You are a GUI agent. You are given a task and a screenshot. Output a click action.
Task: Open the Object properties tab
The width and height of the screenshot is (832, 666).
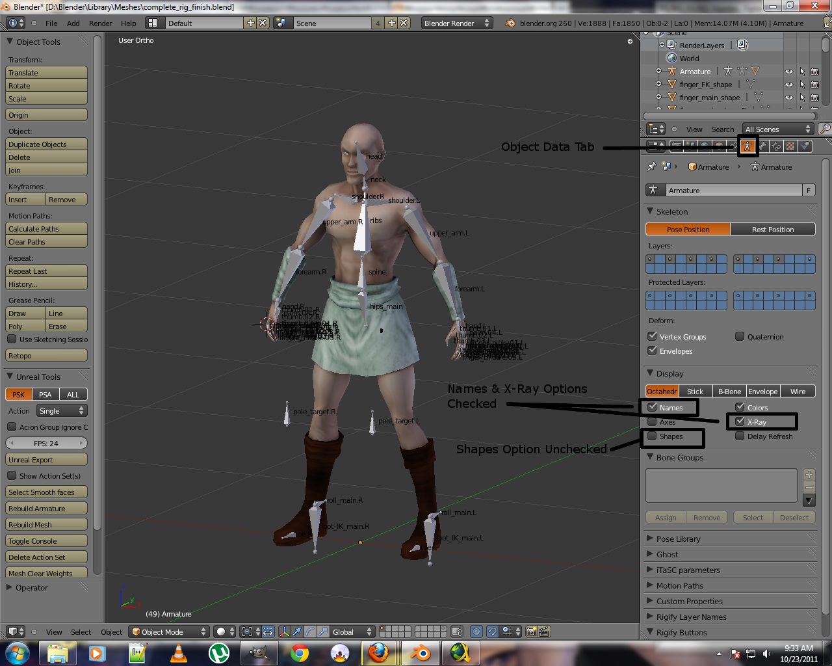click(x=719, y=146)
